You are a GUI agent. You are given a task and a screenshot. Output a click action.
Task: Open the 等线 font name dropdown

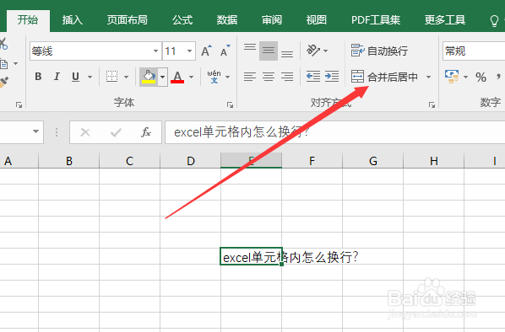[x=155, y=51]
